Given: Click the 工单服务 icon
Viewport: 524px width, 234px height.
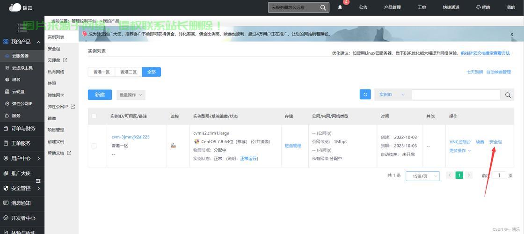Looking at the screenshot, I should pyautogui.click(x=6, y=143).
